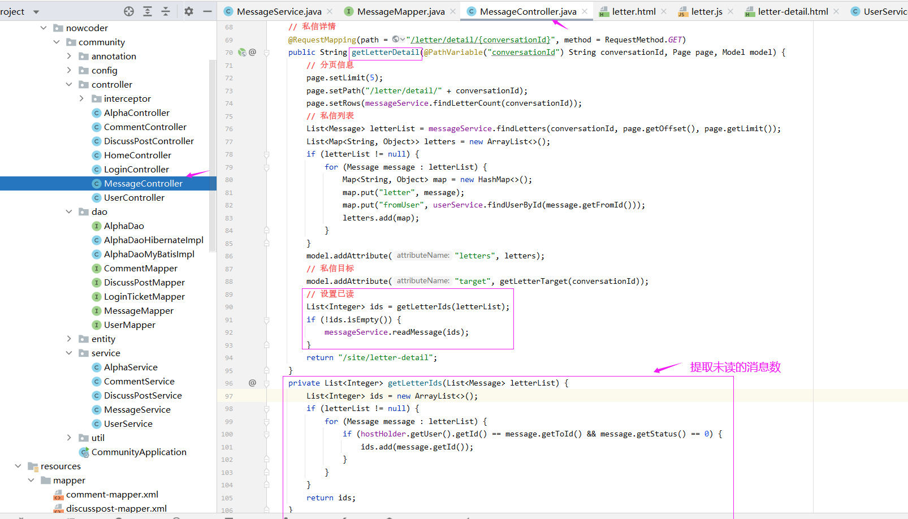Switch to MessageService.java tab
This screenshot has height=519, width=908.
[x=279, y=11]
